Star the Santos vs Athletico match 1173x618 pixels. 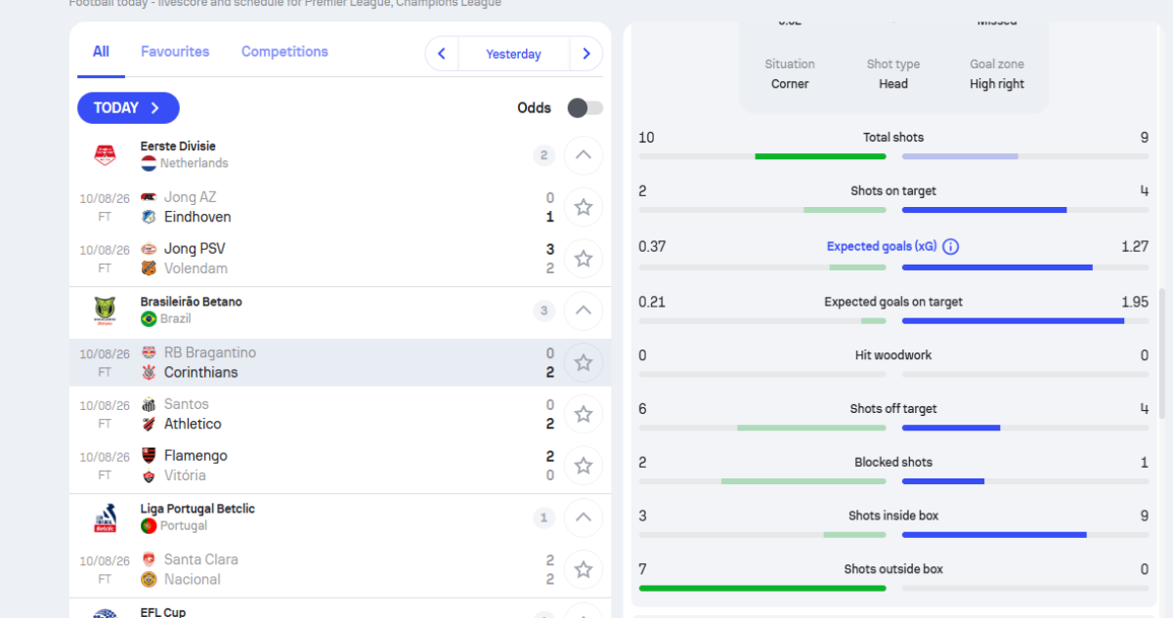584,414
